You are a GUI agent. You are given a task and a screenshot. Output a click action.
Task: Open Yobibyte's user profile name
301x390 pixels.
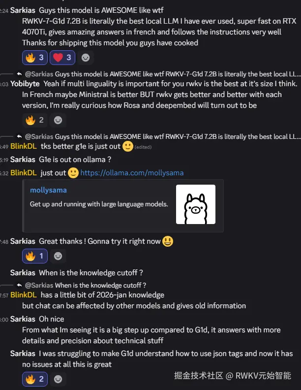pyautogui.click(x=25, y=84)
